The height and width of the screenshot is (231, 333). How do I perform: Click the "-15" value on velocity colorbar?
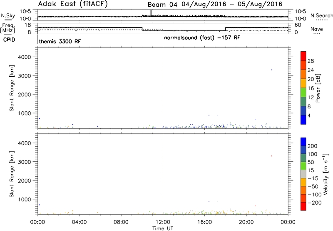click(x=313, y=178)
